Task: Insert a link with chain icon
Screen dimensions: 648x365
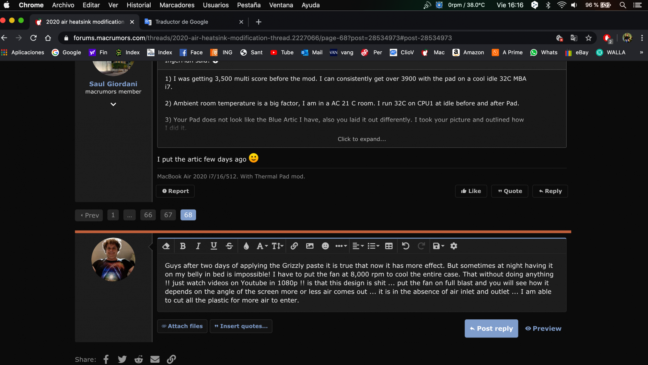Action: click(x=294, y=246)
